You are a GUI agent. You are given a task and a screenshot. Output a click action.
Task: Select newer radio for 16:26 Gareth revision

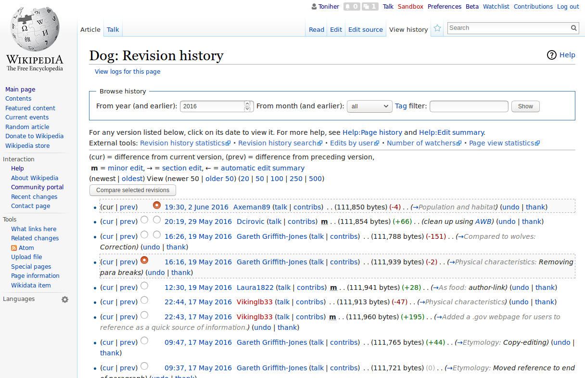click(x=157, y=235)
